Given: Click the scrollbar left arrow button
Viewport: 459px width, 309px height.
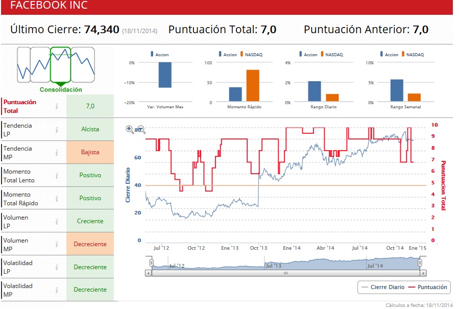Looking at the screenshot, I should click(149, 273).
